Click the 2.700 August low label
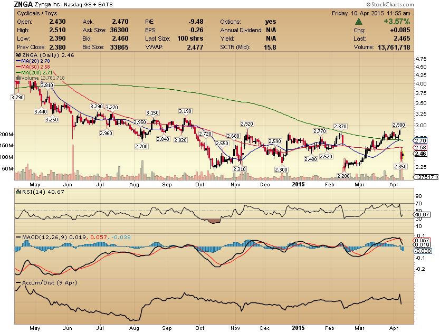The width and height of the screenshot is (440, 332). click(141, 147)
